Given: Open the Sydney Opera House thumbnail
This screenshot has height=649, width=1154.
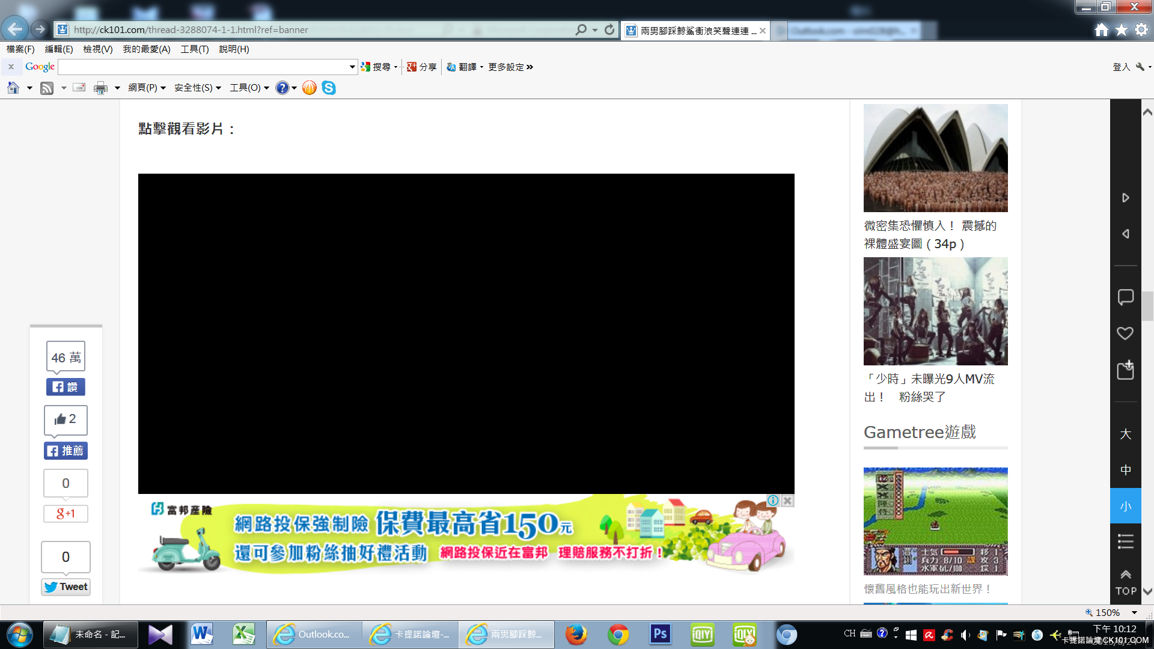Looking at the screenshot, I should [935, 158].
